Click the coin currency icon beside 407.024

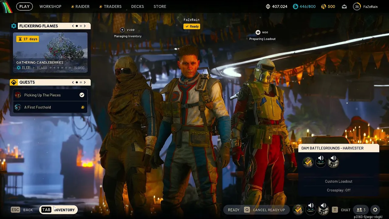pos(268,6)
